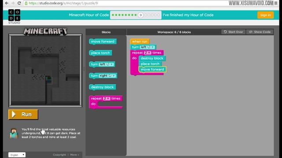Select the toolbox destroy block

(102, 87)
